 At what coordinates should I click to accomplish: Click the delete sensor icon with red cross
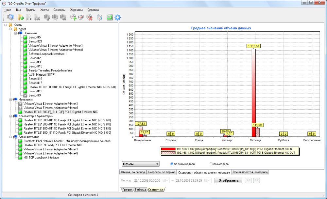[90, 18]
